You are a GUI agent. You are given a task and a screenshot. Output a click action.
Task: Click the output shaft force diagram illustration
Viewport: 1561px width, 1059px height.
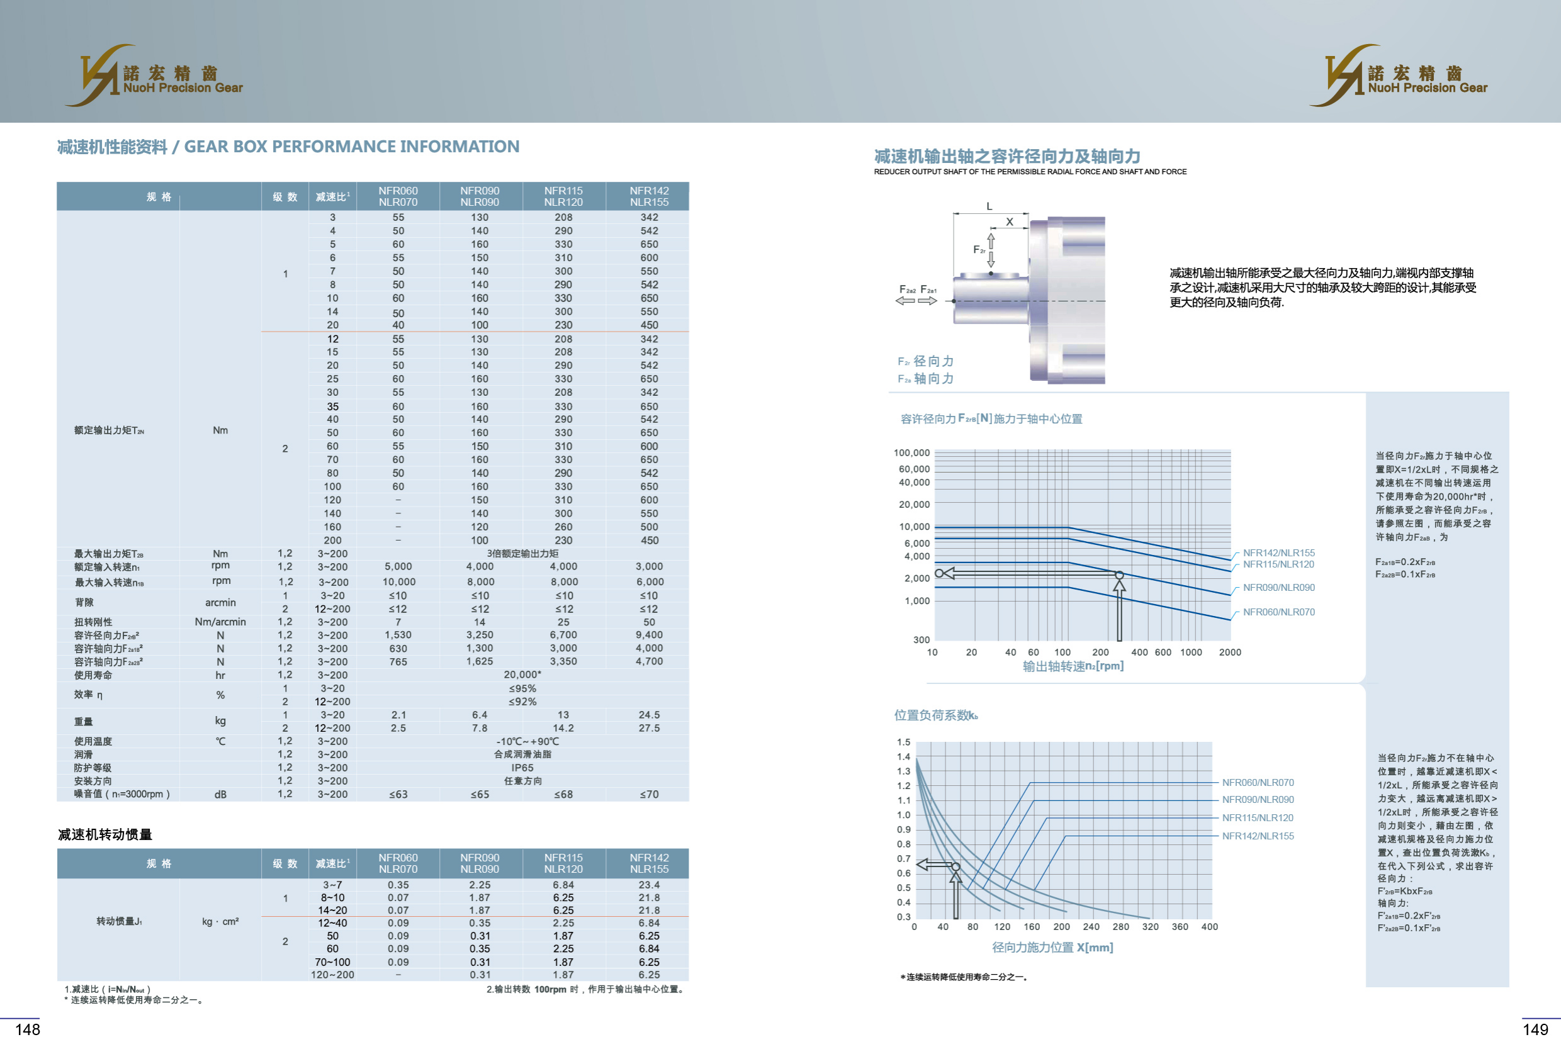(x=1000, y=293)
